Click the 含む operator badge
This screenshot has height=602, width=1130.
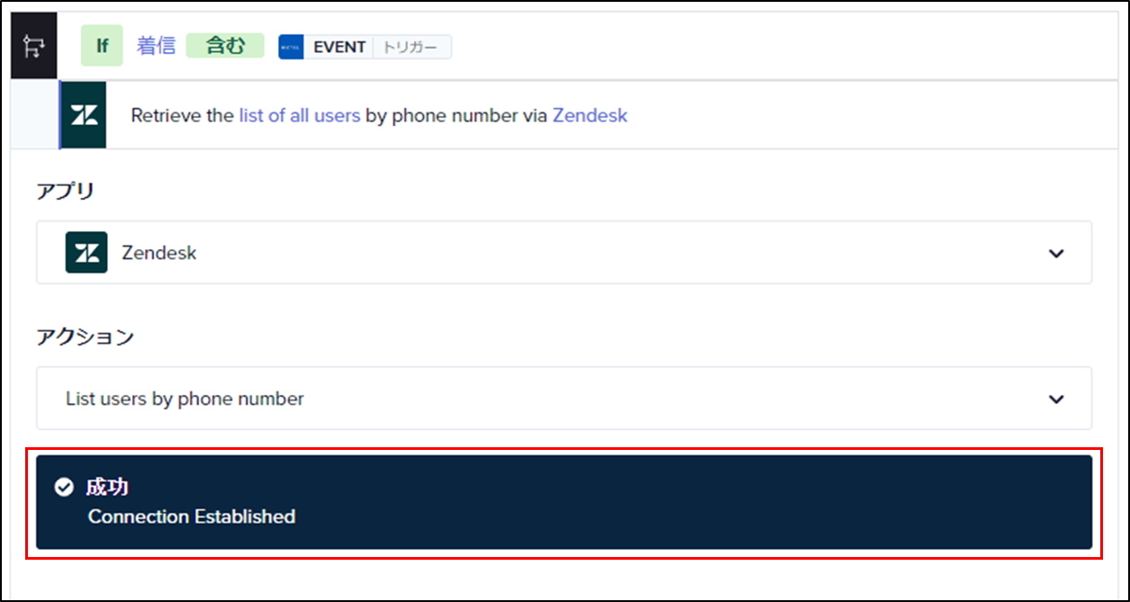click(x=225, y=46)
